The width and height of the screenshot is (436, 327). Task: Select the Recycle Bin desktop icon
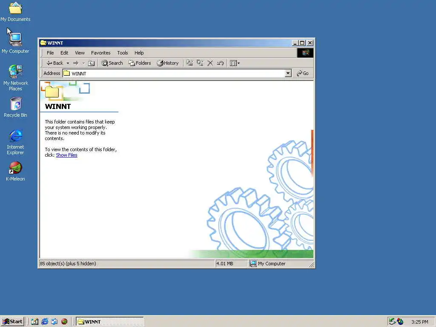tap(16, 107)
